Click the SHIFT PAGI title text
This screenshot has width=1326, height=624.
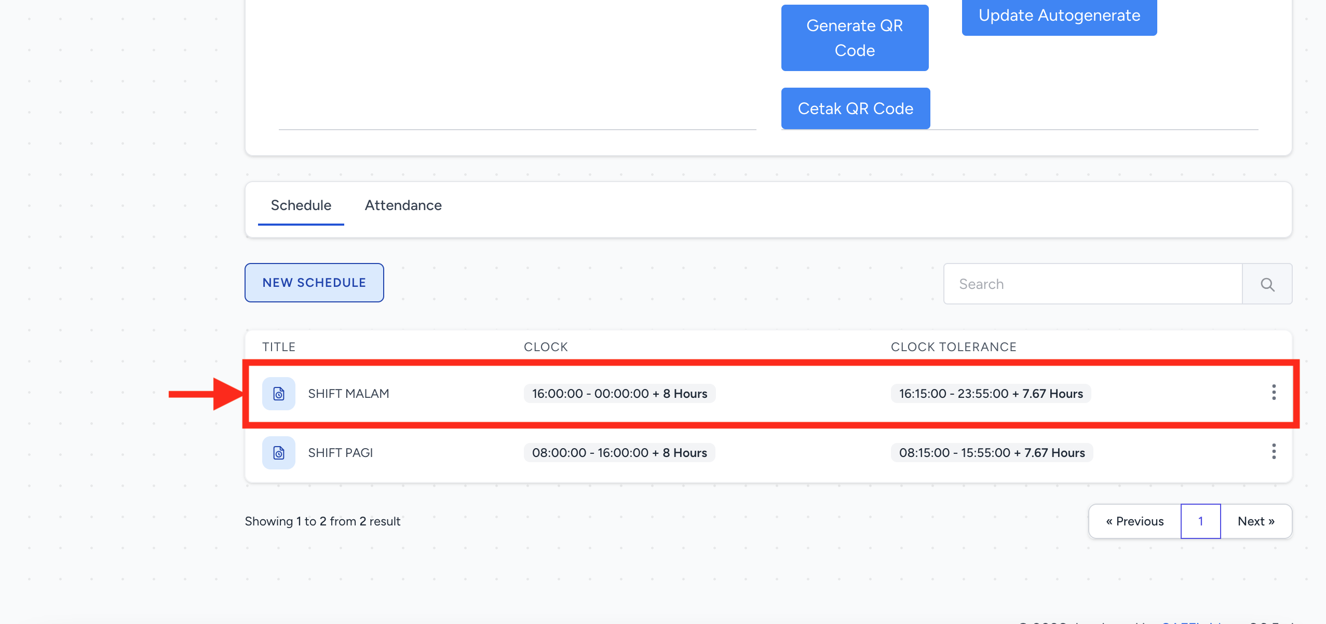tap(341, 453)
